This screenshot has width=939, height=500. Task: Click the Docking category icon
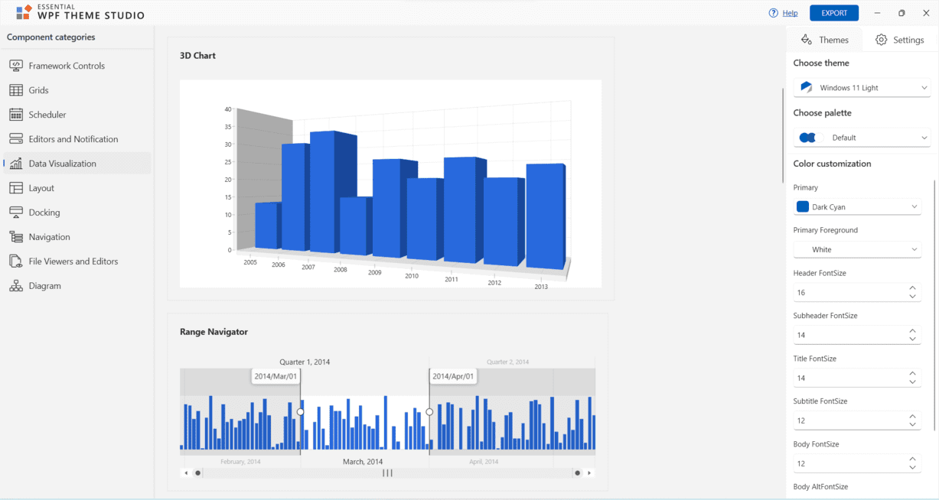16,213
